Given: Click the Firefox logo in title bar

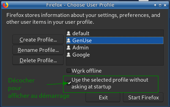Looking at the screenshot, I should tap(6, 5).
